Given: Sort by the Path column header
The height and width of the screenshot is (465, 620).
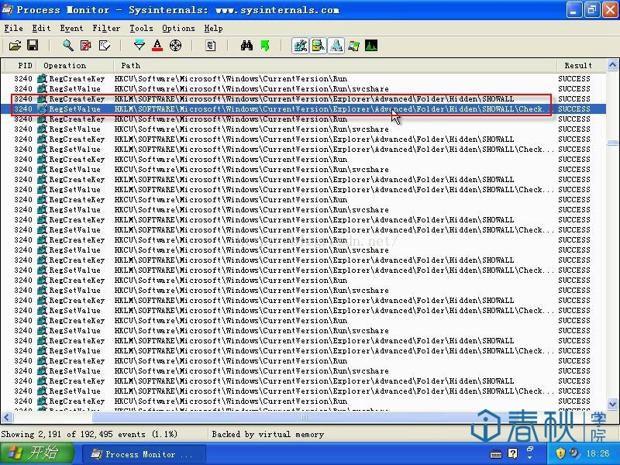Looking at the screenshot, I should [x=335, y=66].
